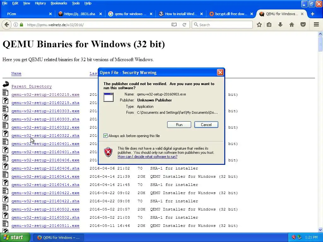Toggle reader view icon in address bar
Image resolution: width=323 pixels, height=242 pixels.
point(174,25)
